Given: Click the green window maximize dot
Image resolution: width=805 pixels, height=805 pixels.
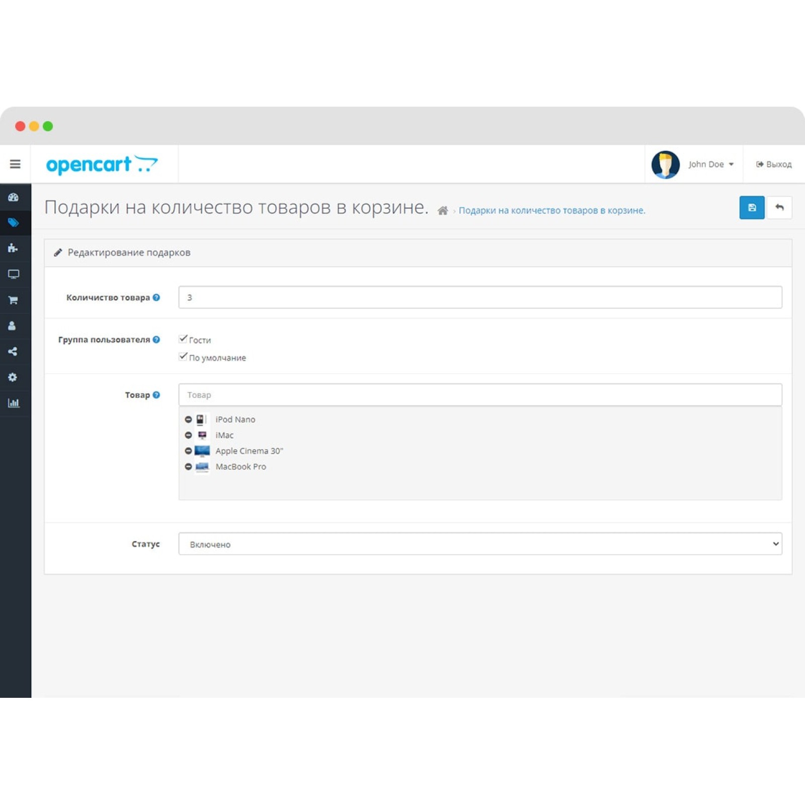Looking at the screenshot, I should [x=48, y=126].
